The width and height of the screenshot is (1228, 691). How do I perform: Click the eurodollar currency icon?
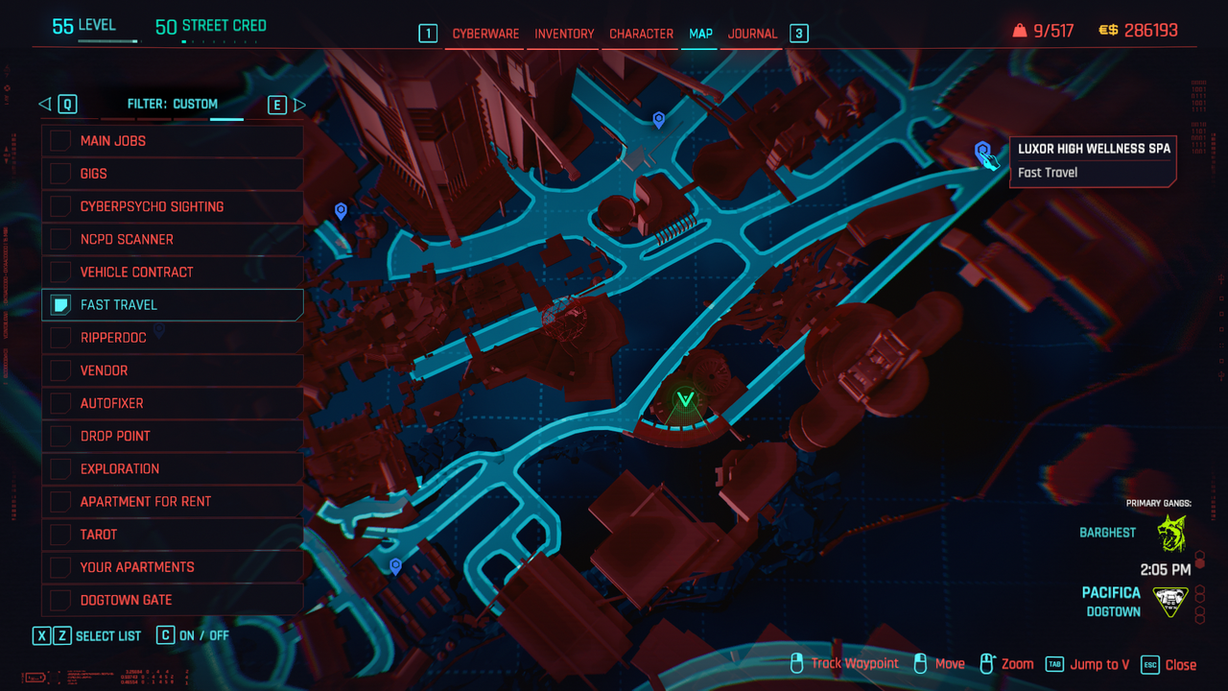(x=1108, y=31)
